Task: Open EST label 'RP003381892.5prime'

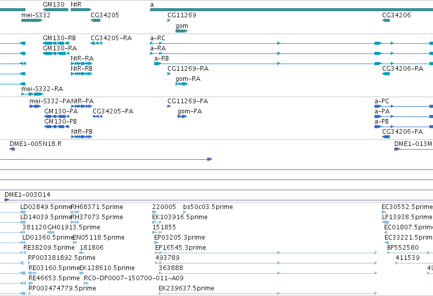Action: pyautogui.click(x=62, y=258)
